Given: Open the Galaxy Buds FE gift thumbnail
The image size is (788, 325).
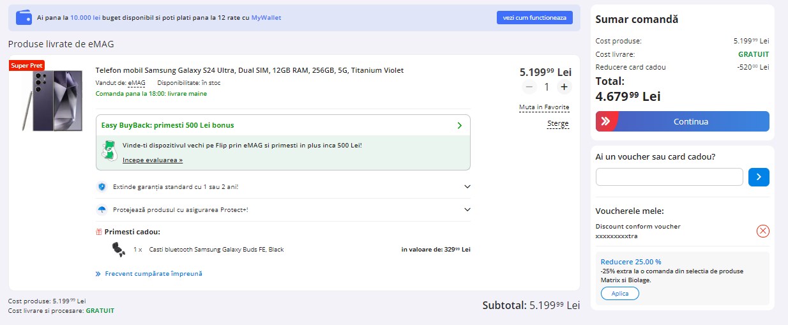Looking at the screenshot, I should (x=118, y=250).
